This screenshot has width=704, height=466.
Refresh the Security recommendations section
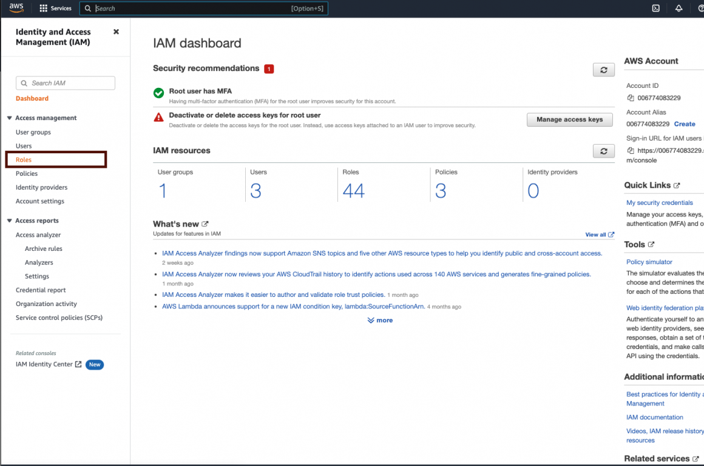(x=603, y=70)
